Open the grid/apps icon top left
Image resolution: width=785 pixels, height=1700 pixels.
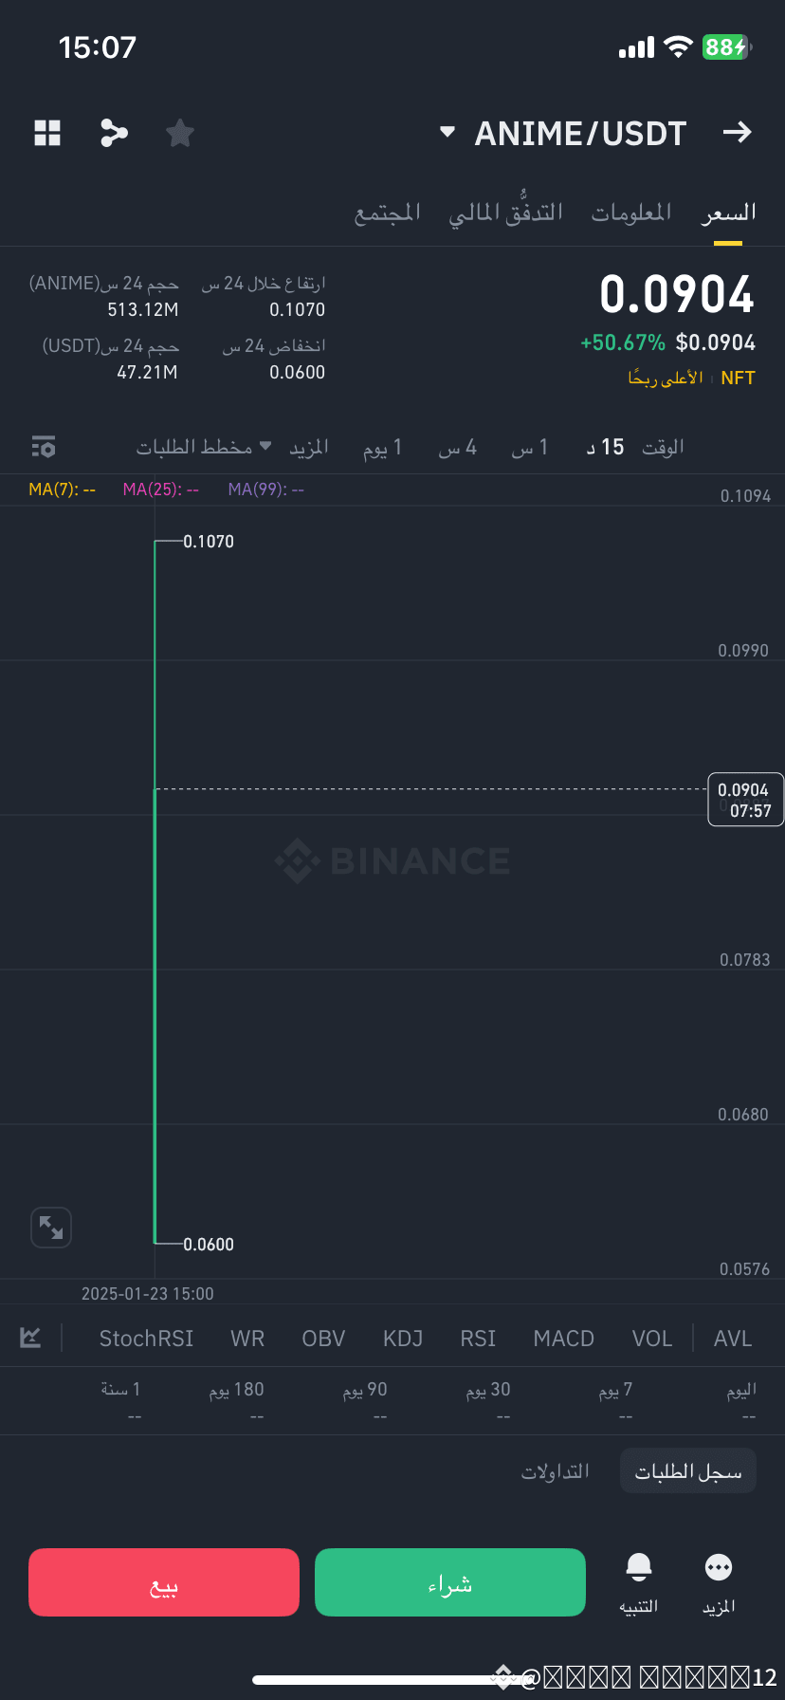point(47,133)
